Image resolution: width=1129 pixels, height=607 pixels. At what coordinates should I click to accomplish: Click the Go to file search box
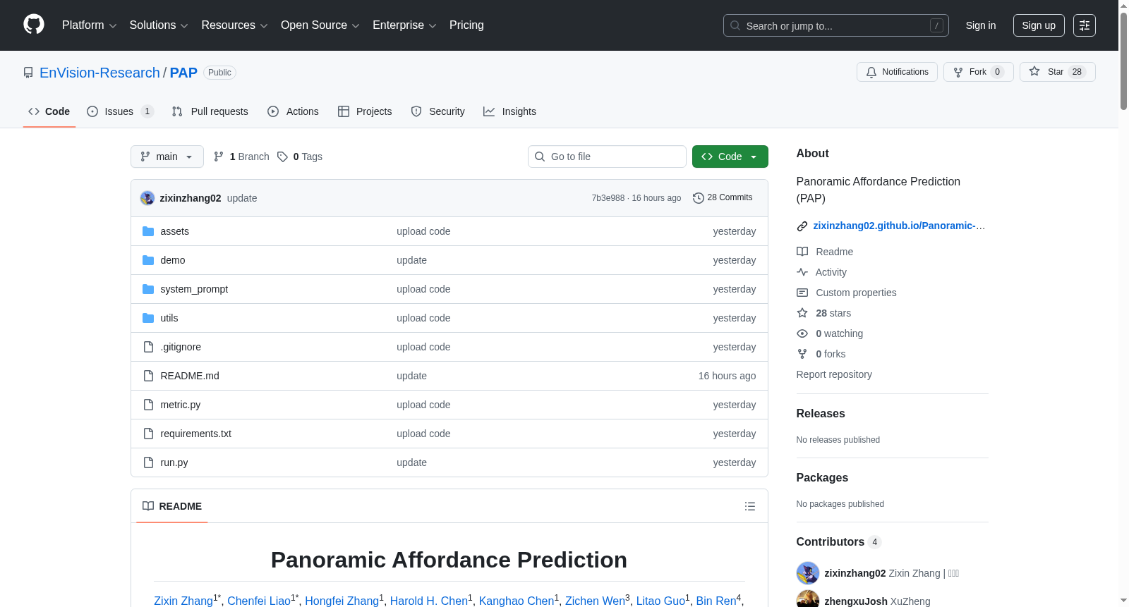(x=607, y=157)
